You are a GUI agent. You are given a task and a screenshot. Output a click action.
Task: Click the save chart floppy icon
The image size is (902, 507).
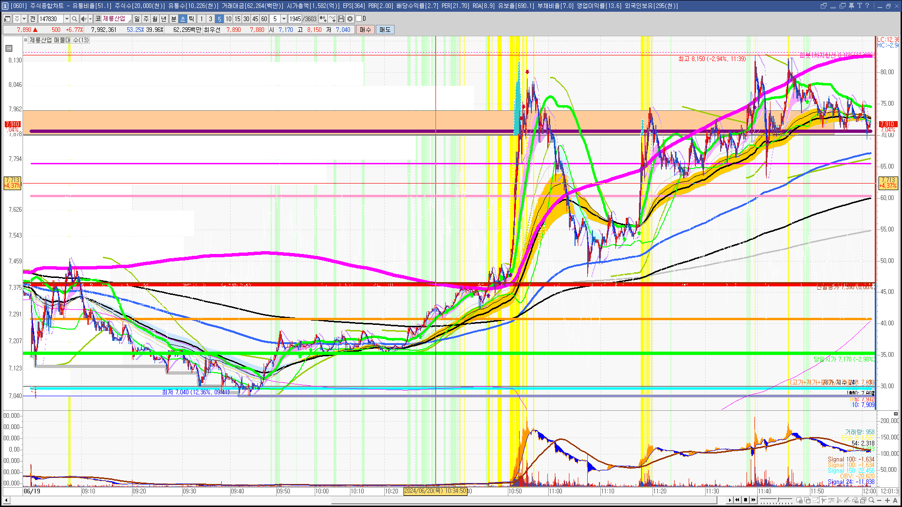[341, 19]
